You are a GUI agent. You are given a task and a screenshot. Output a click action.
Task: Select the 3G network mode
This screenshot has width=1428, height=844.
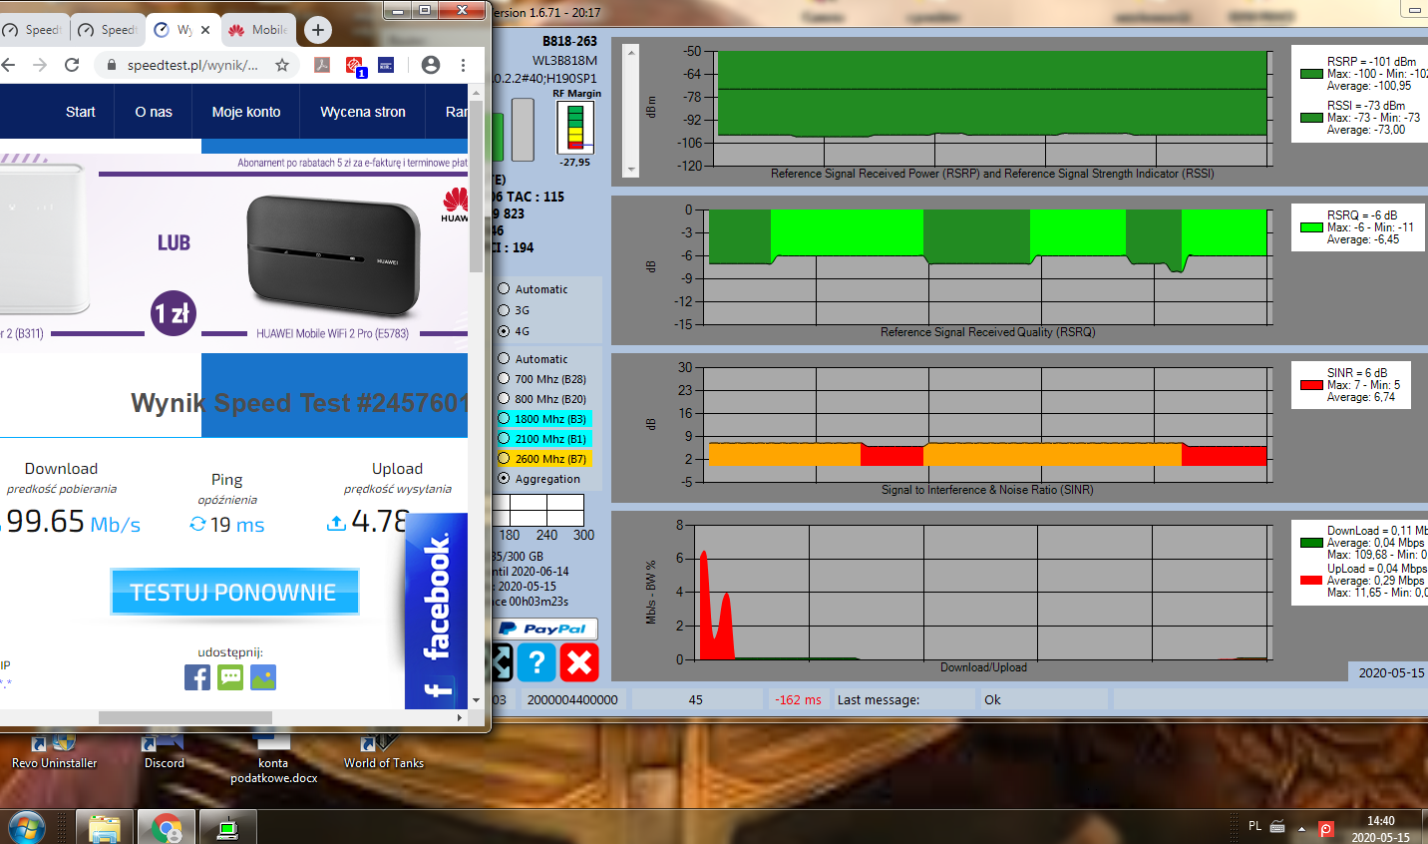[x=505, y=310]
